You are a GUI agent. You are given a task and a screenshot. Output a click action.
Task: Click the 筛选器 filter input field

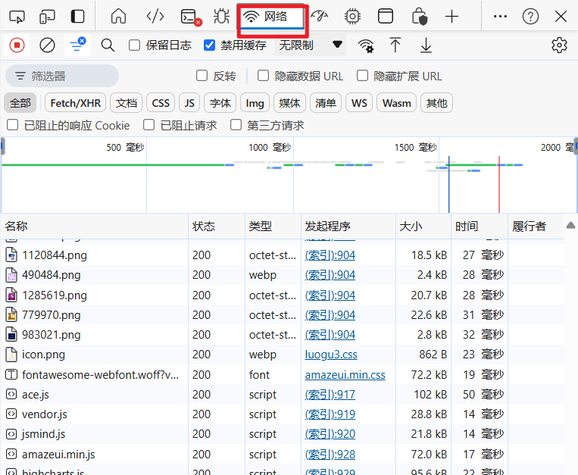pyautogui.click(x=68, y=76)
